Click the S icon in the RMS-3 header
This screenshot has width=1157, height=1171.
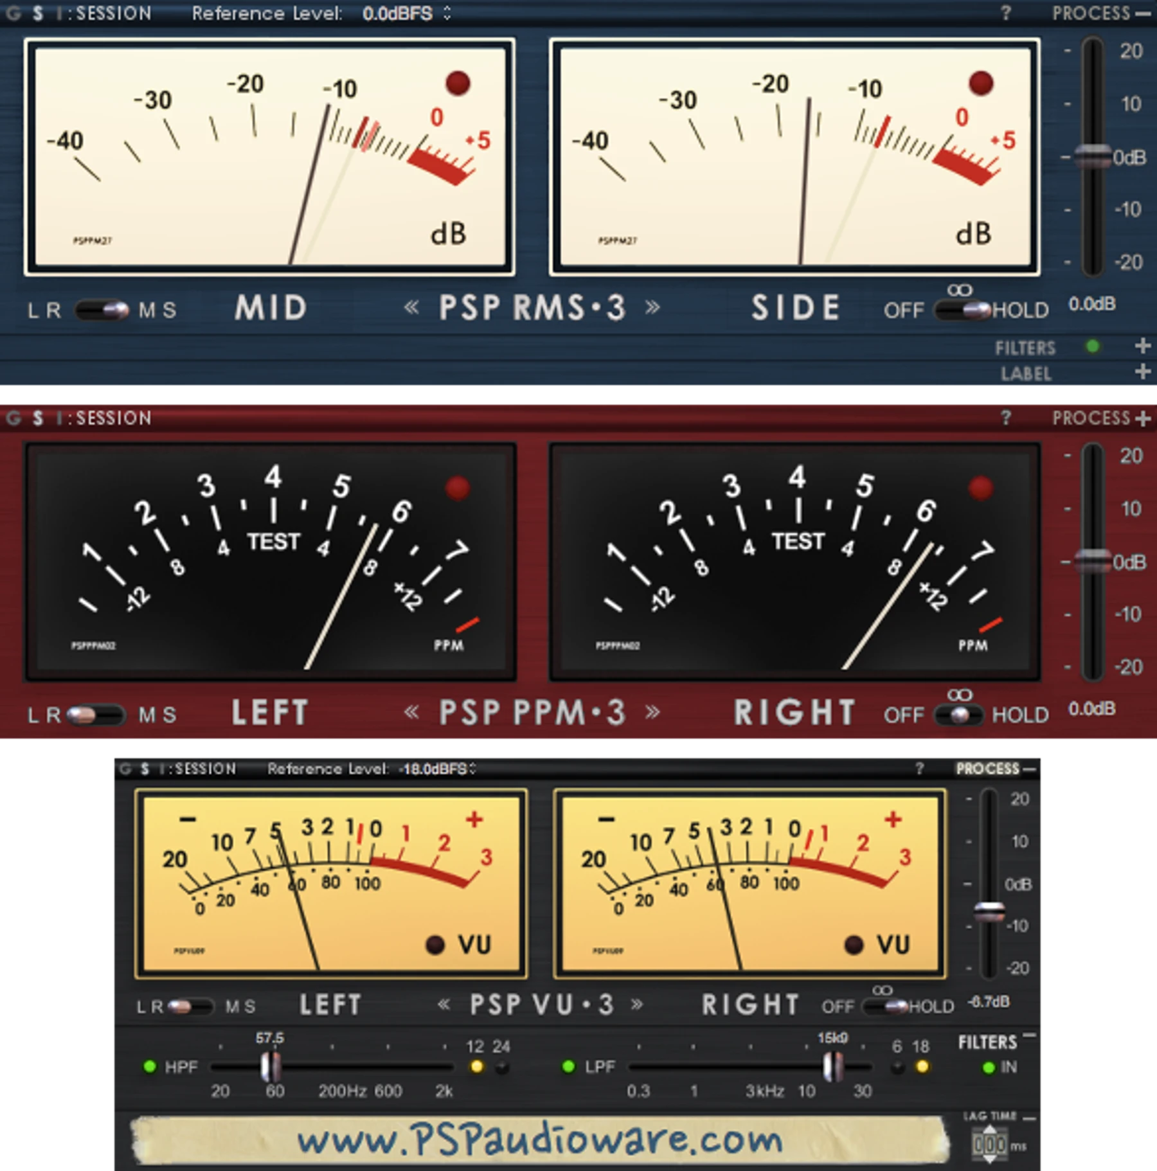[38, 13]
